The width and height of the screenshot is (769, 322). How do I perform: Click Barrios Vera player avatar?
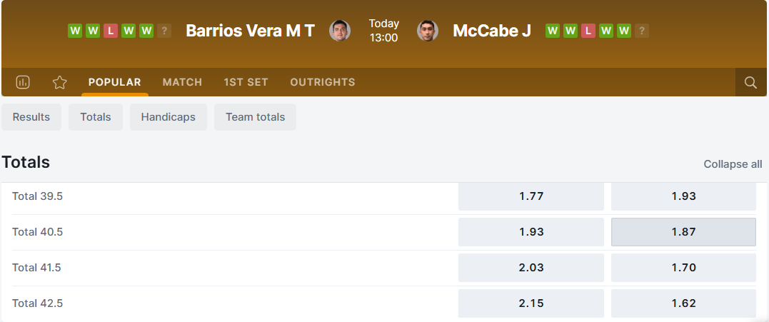pos(340,31)
